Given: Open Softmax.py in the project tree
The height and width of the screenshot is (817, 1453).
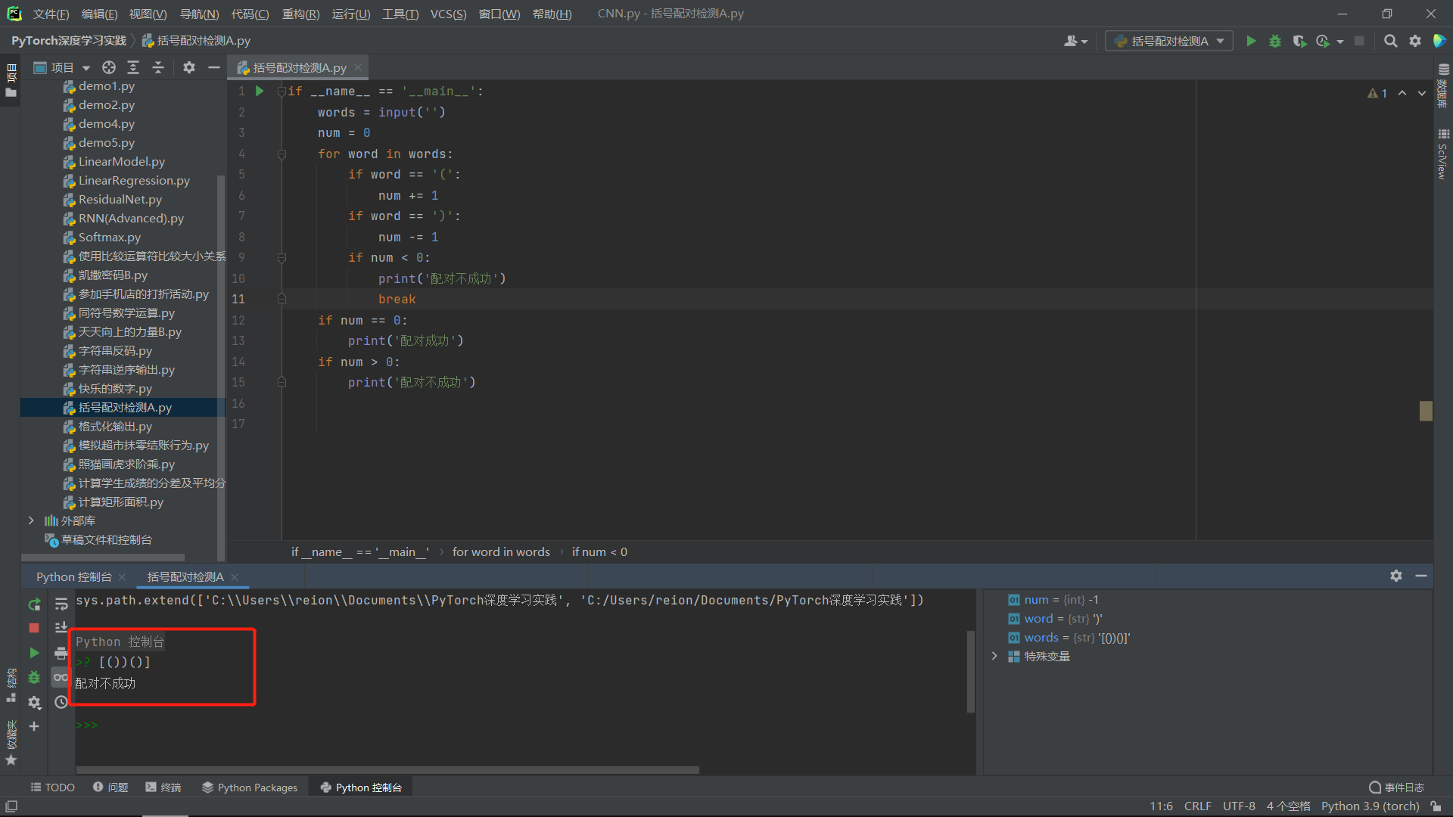Looking at the screenshot, I should click(x=109, y=237).
